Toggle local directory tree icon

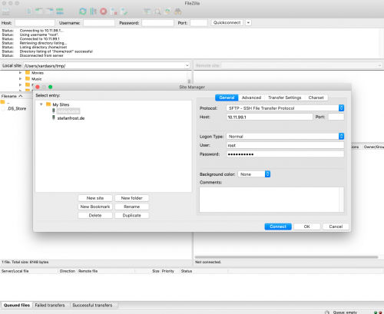tap(39, 12)
